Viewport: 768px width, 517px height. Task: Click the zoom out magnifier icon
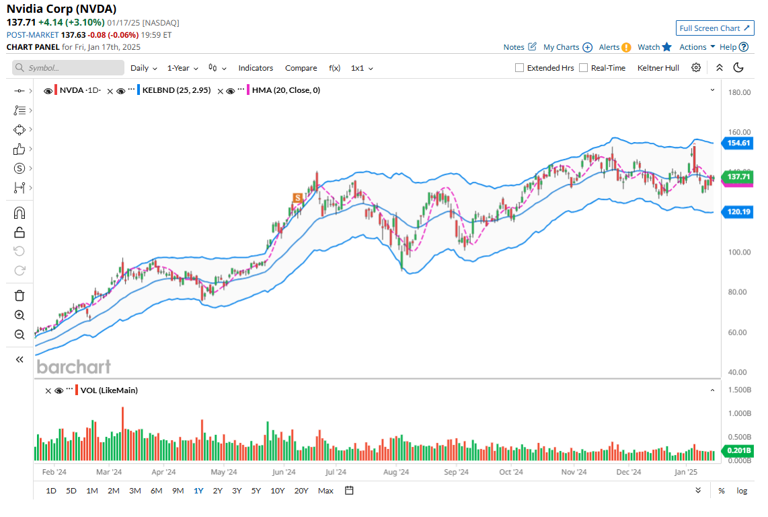(20, 335)
